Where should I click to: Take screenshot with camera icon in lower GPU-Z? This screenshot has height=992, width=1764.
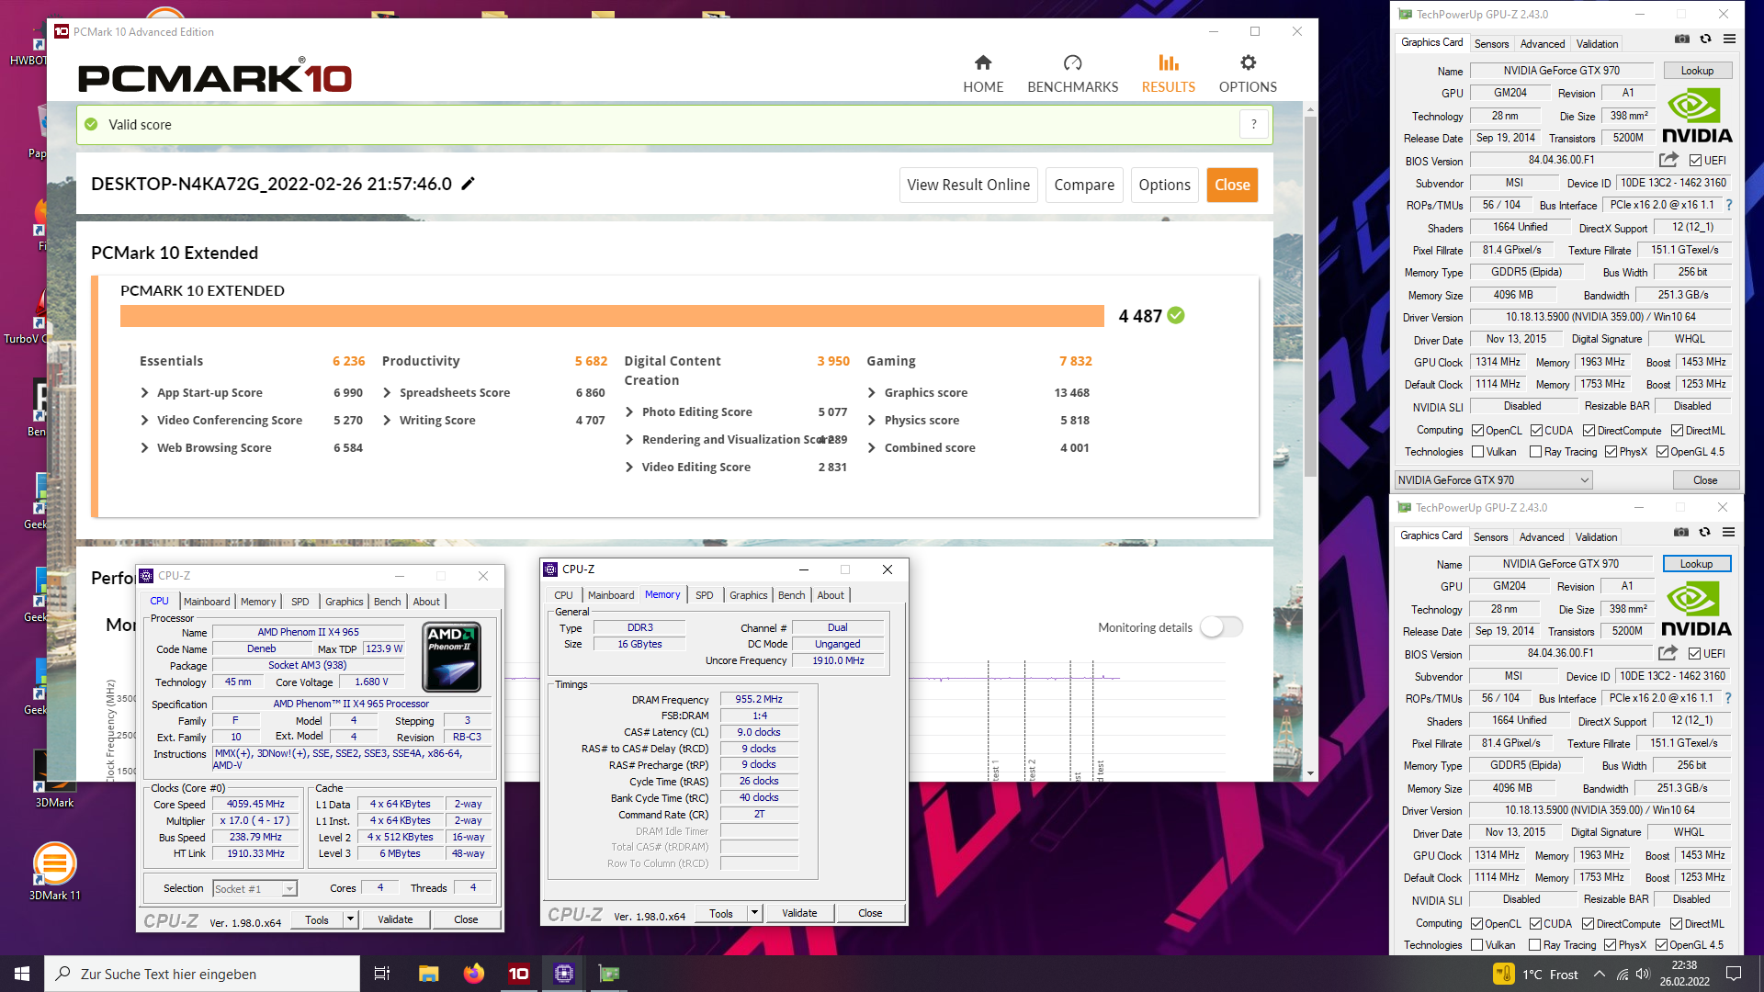click(x=1680, y=533)
